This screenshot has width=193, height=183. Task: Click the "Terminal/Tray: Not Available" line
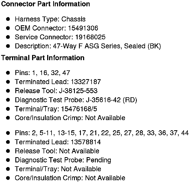tap(58, 169)
